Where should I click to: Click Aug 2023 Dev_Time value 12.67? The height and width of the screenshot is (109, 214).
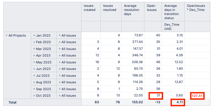(x=179, y=82)
